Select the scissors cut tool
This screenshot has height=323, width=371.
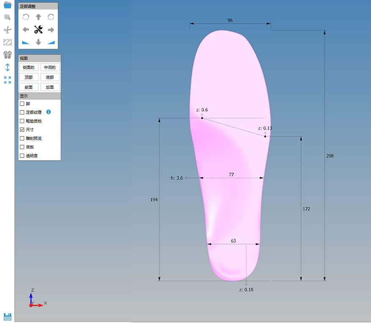click(x=7, y=30)
